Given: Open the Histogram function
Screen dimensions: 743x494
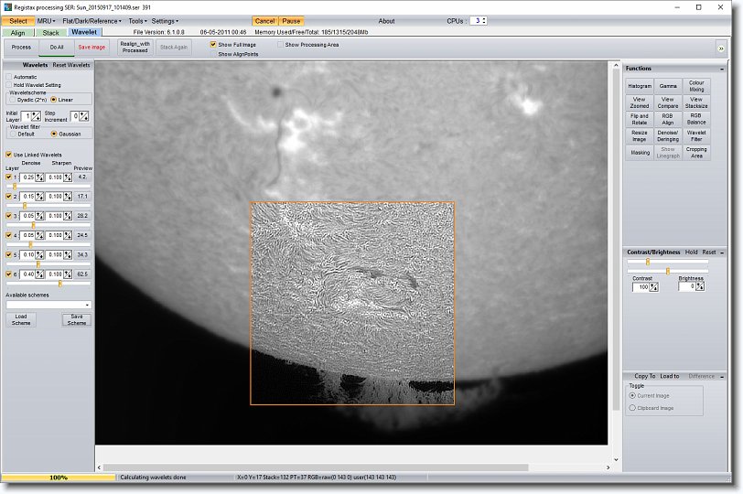Looking at the screenshot, I should click(x=640, y=86).
